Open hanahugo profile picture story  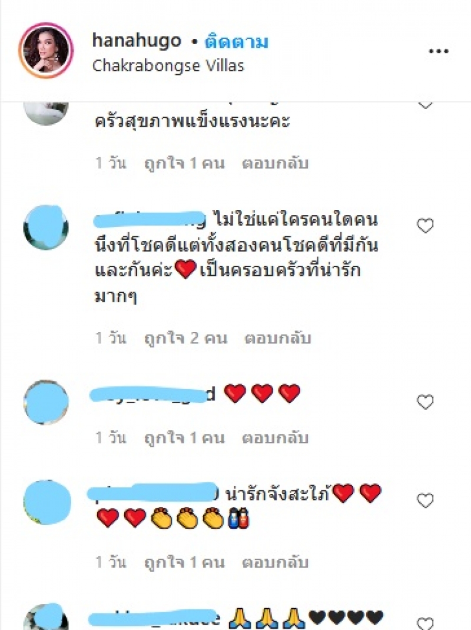pyautogui.click(x=46, y=50)
